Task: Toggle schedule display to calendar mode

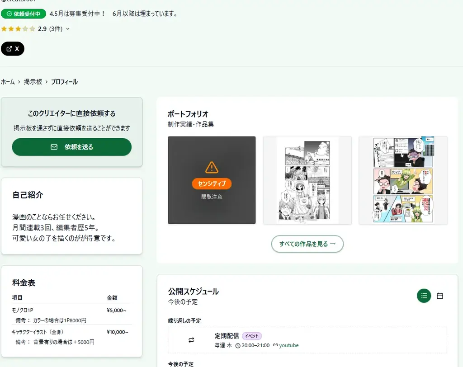Action: (x=439, y=296)
